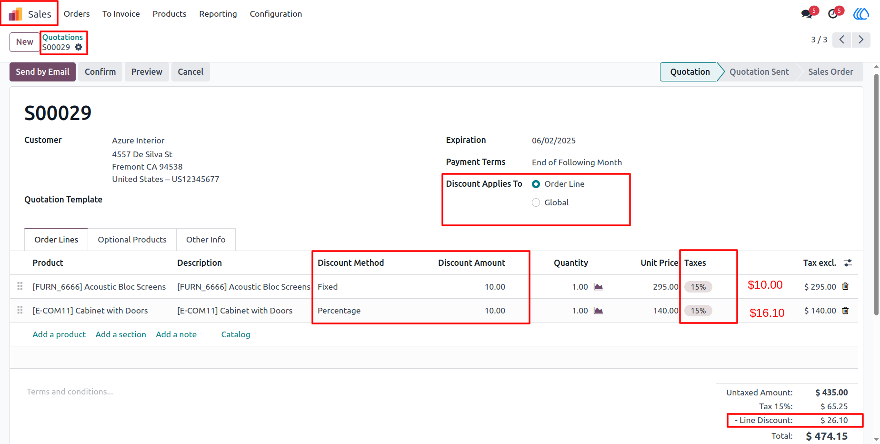Open the product Catalog link
Image resolution: width=880 pixels, height=444 pixels.
tap(236, 334)
